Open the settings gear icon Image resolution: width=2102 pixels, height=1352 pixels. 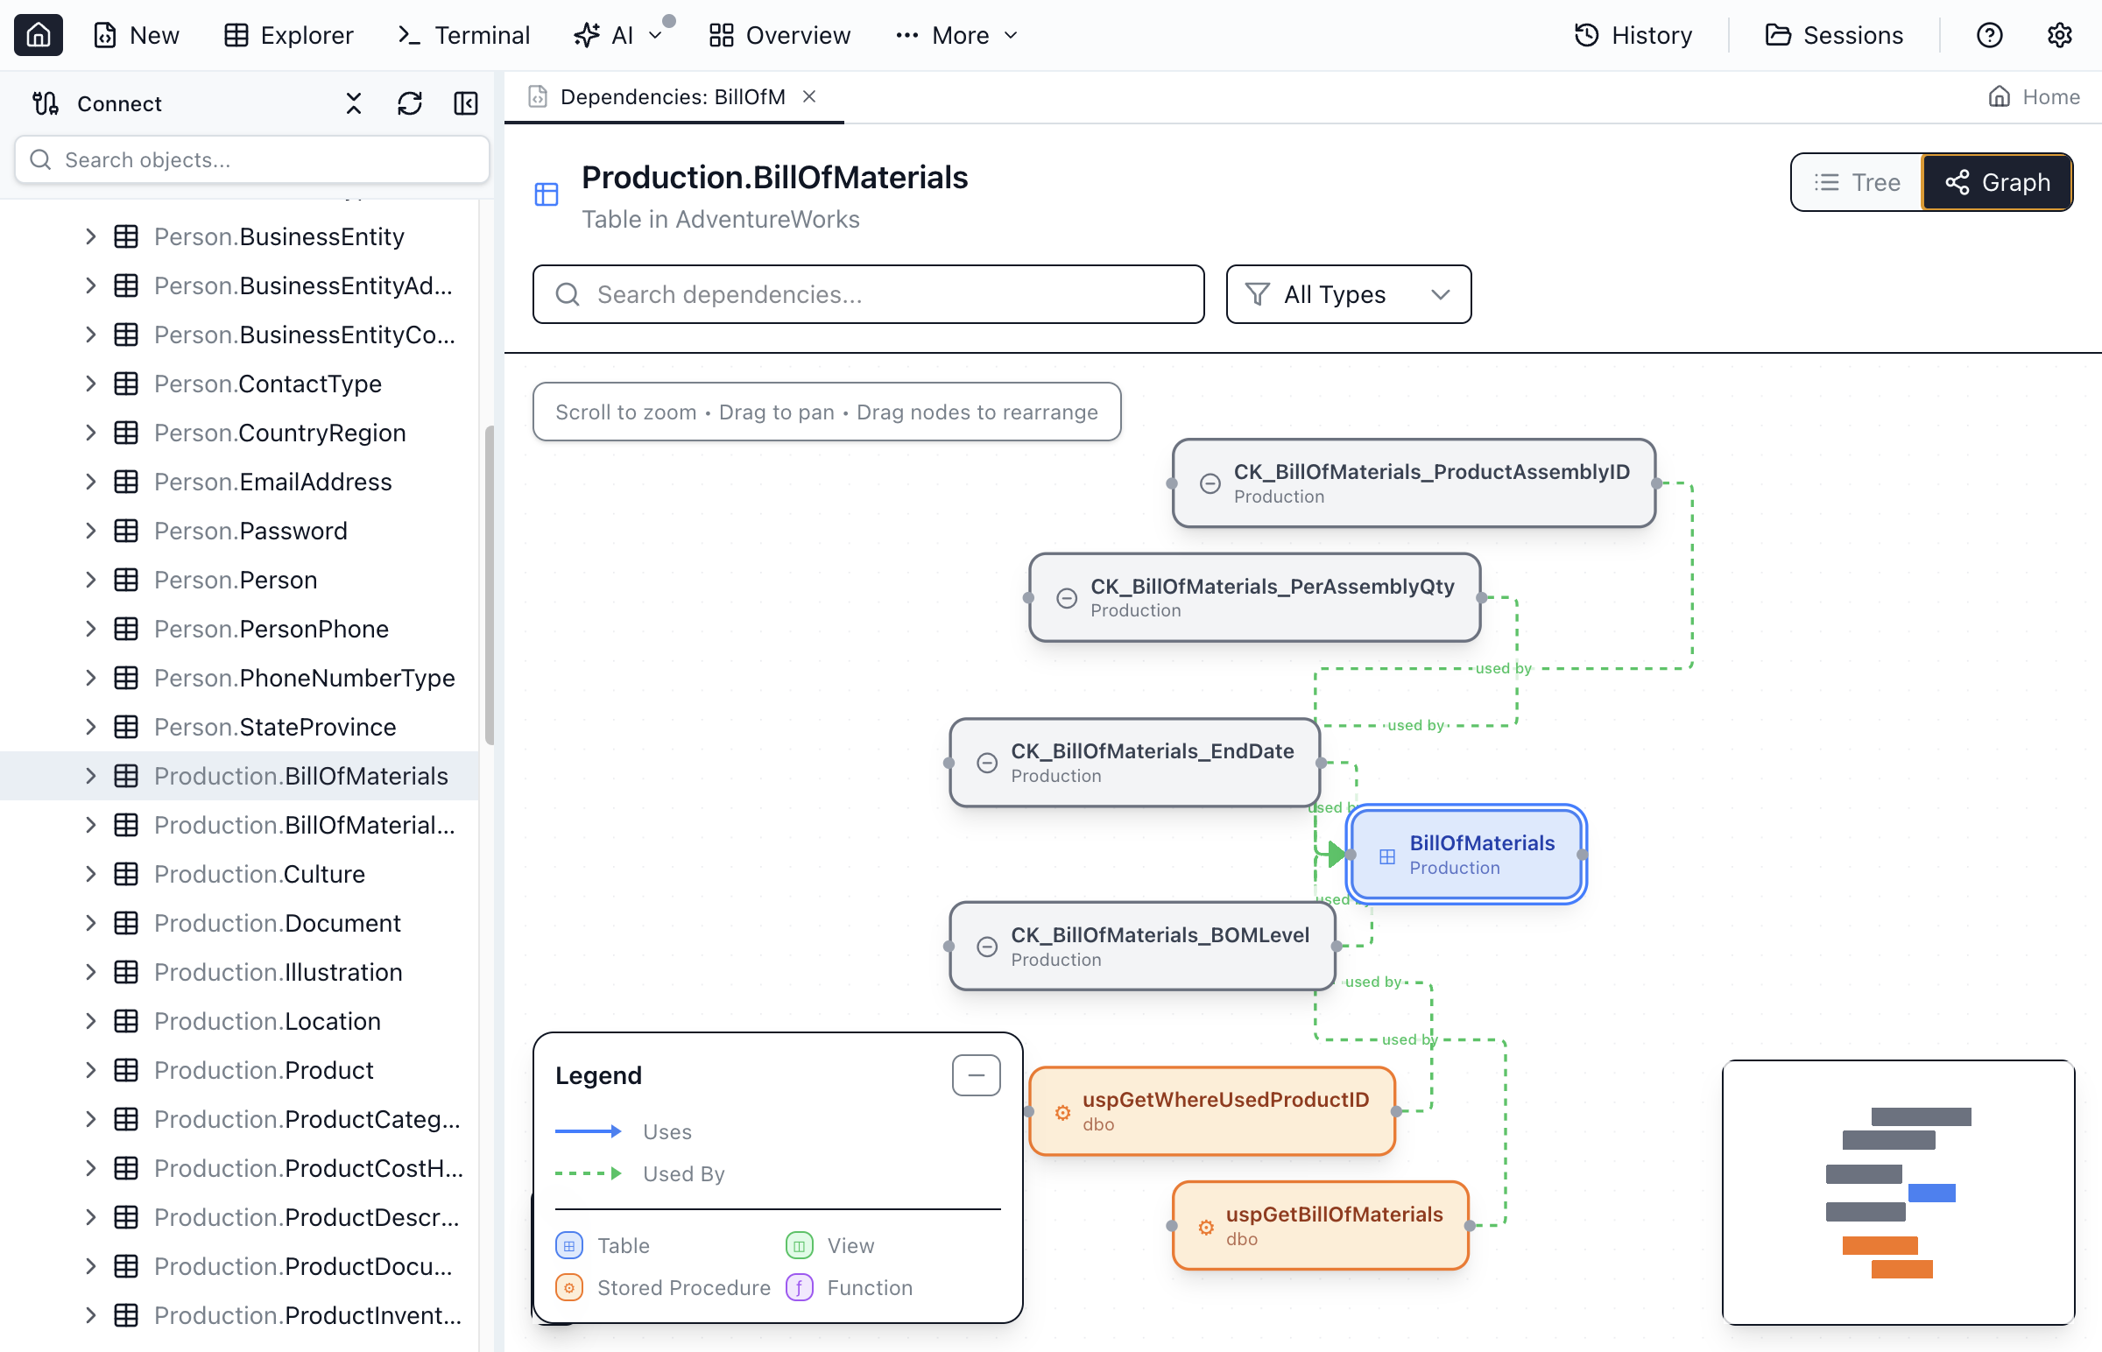click(2059, 35)
